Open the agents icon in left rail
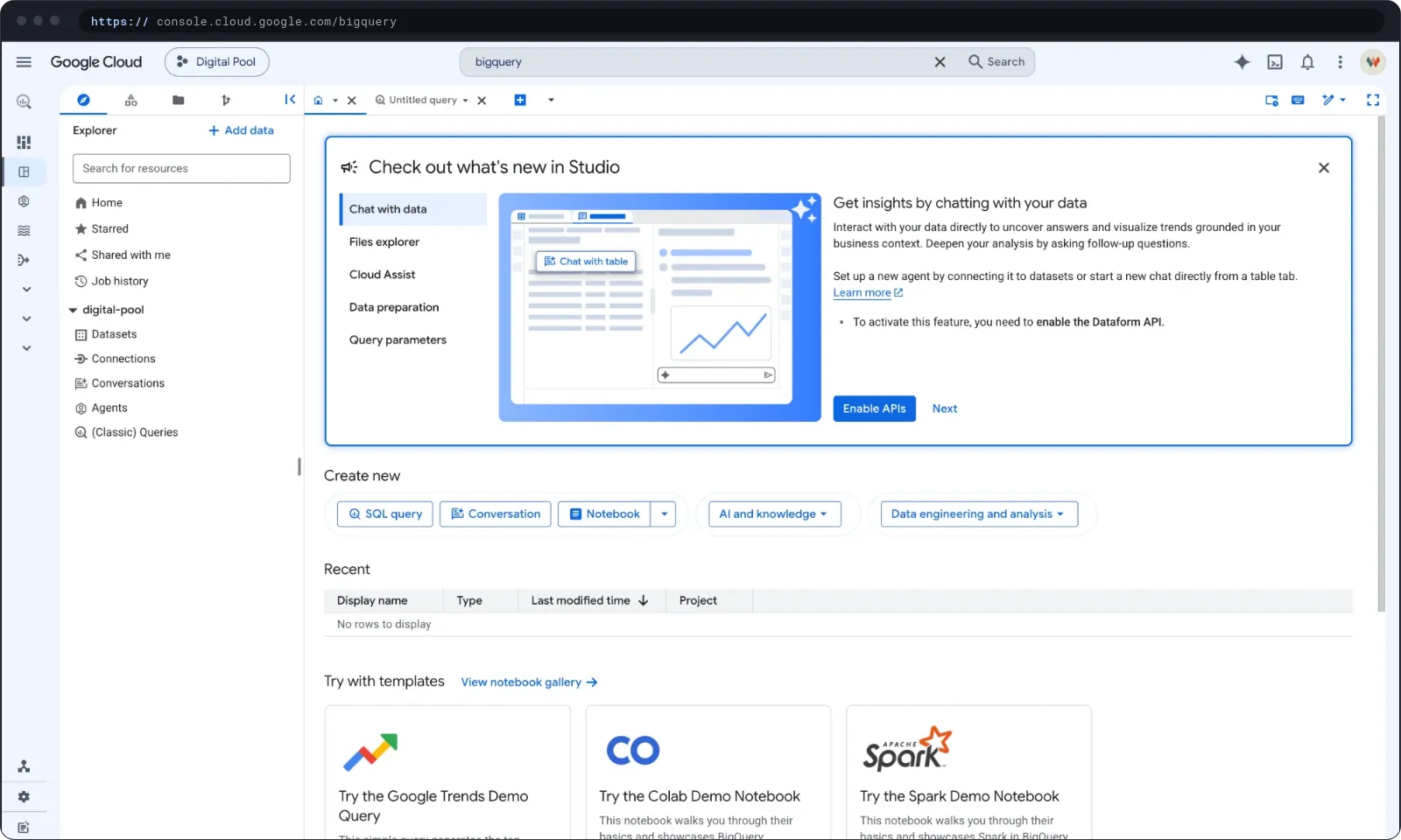The width and height of the screenshot is (1401, 840). point(24,201)
